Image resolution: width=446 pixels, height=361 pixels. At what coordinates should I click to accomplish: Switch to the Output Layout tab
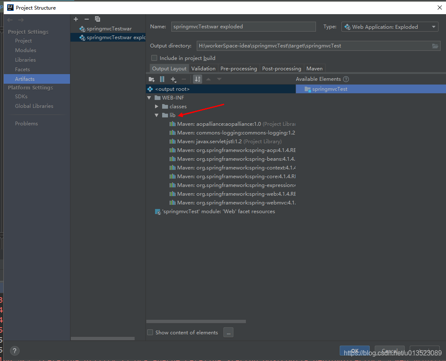click(169, 68)
